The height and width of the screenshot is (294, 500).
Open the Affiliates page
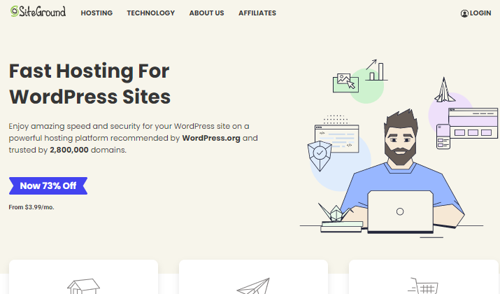[x=257, y=13]
